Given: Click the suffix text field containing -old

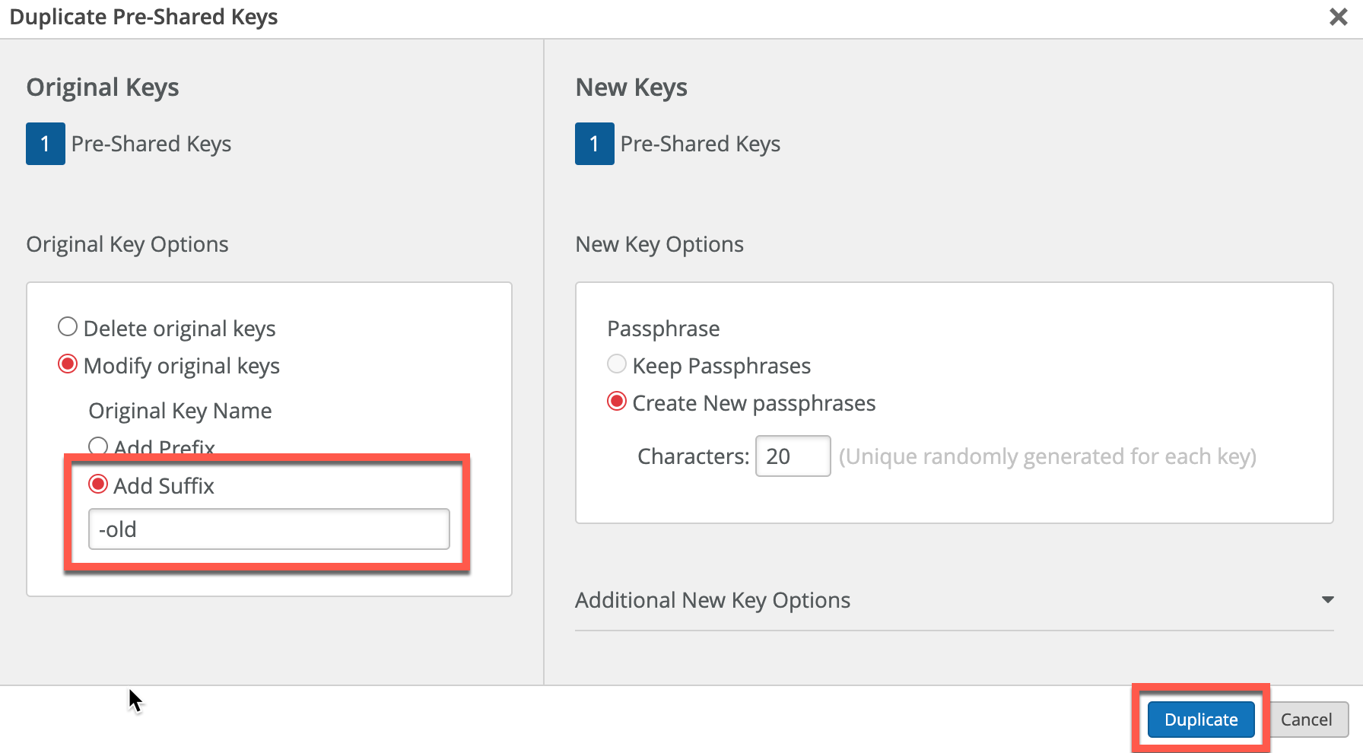Looking at the screenshot, I should tap(268, 529).
